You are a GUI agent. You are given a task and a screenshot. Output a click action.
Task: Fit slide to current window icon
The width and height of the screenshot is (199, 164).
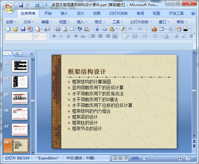coord(188,158)
